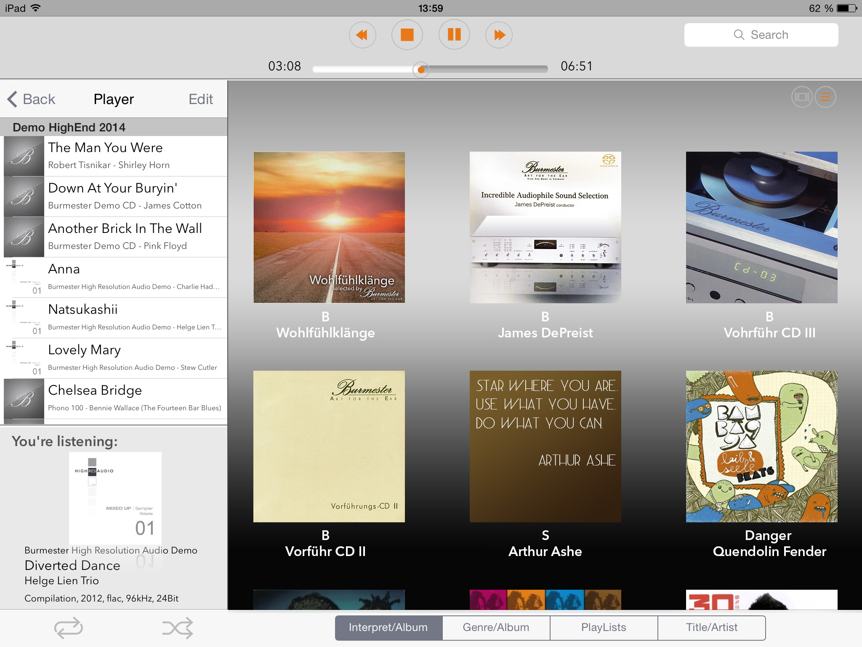The width and height of the screenshot is (862, 647).
Task: Tap the now-playing HighResAudio cover art
Action: 115,498
